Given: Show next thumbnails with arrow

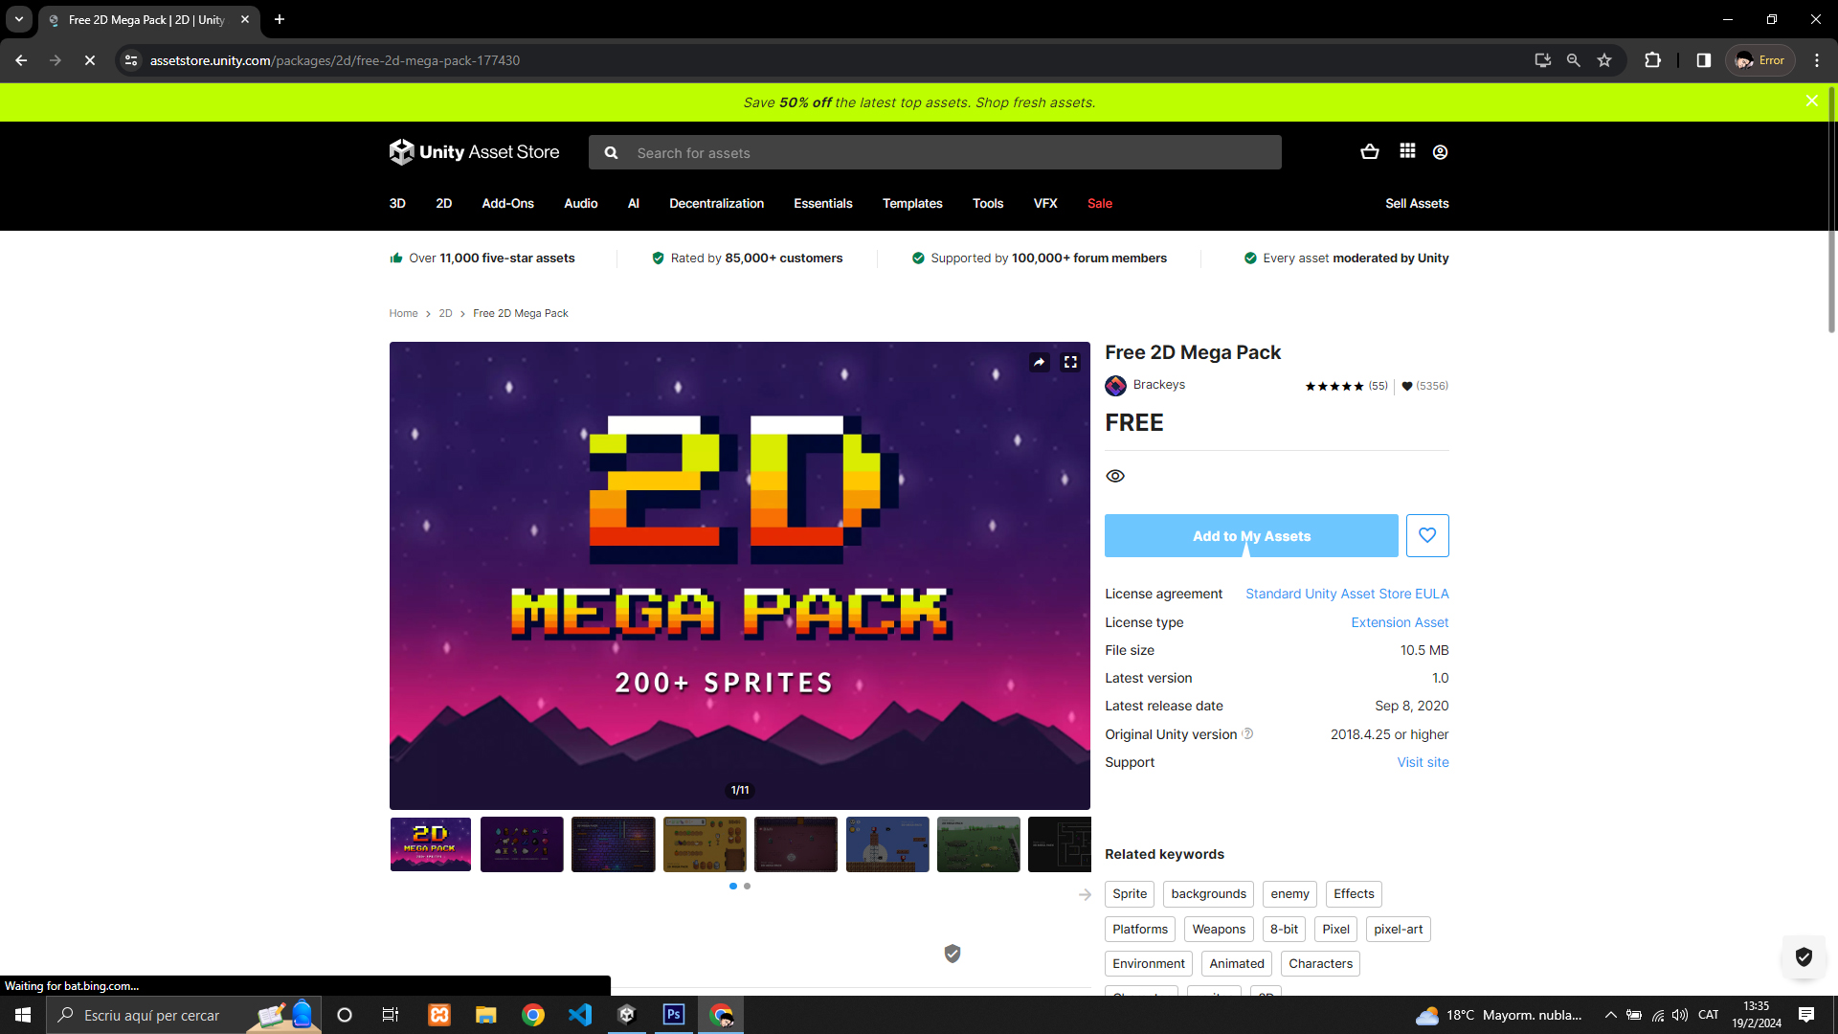Looking at the screenshot, I should tap(1085, 894).
